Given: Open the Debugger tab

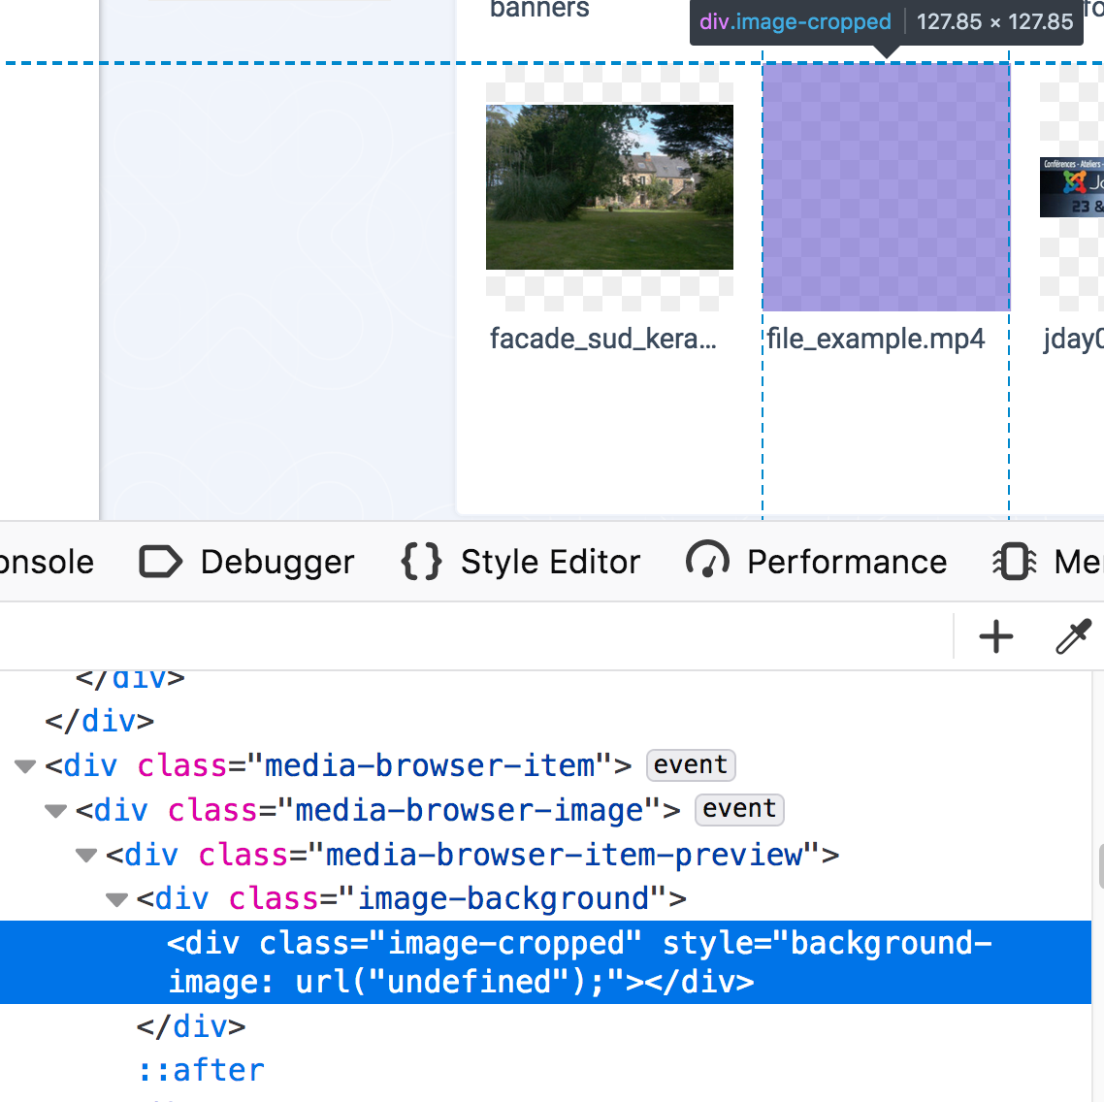Looking at the screenshot, I should pos(246,562).
